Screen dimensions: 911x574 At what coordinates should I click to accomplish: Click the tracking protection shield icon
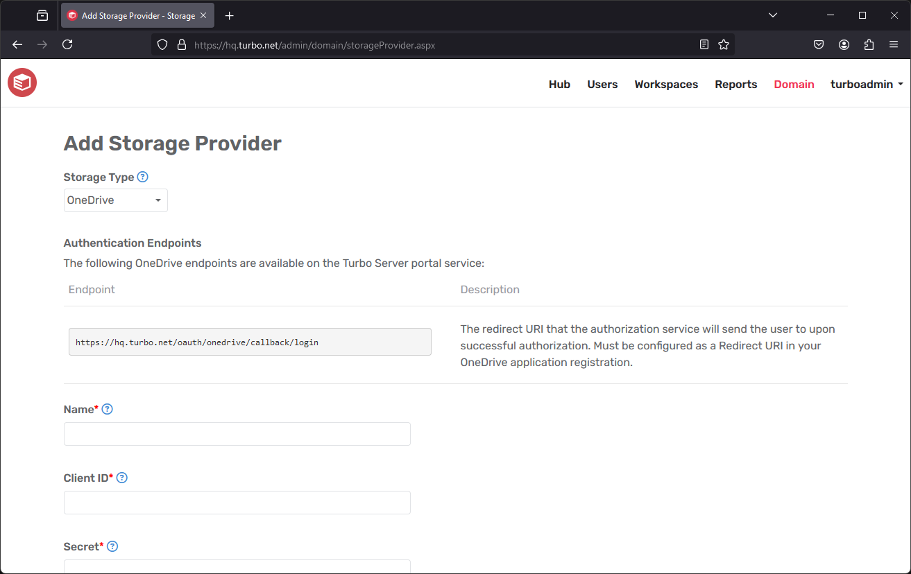162,44
